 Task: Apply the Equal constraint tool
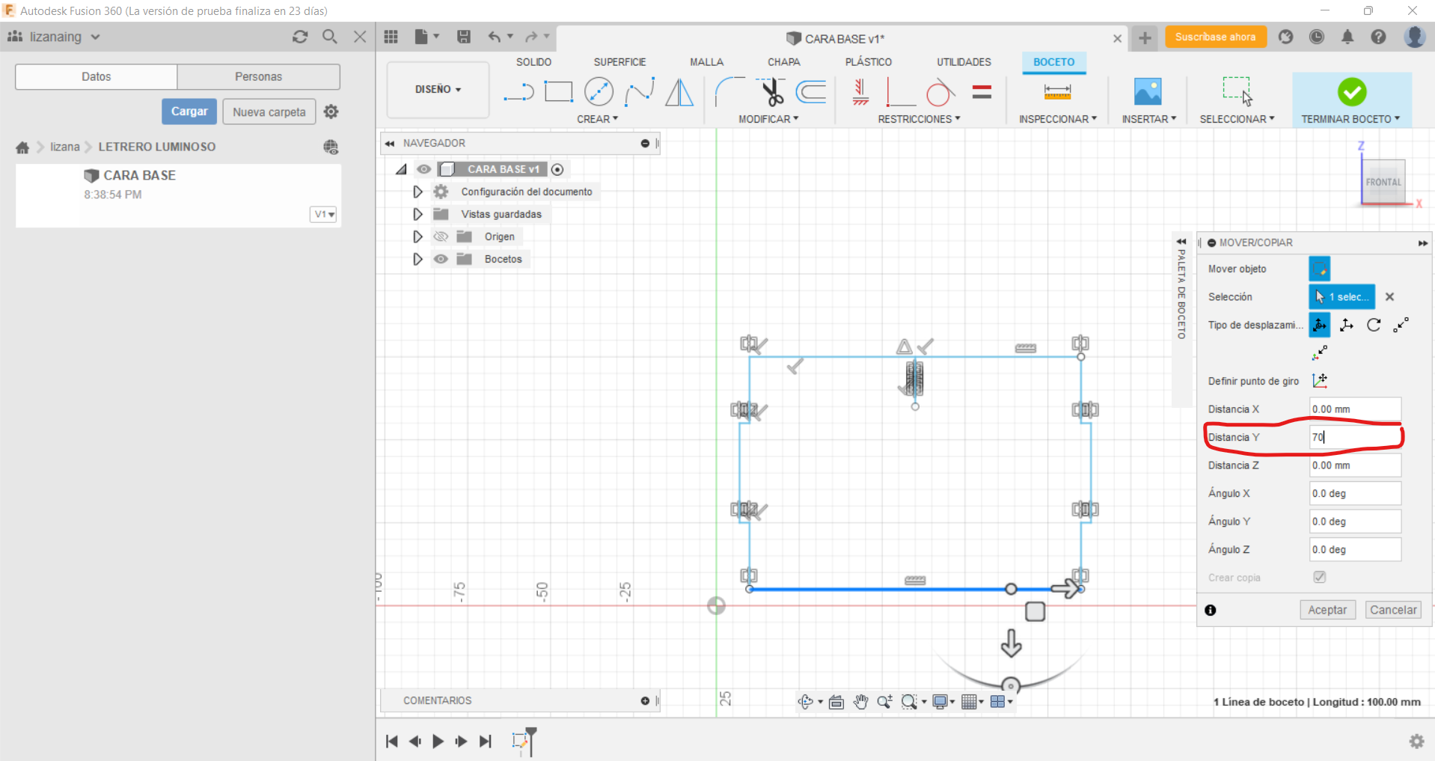pyautogui.click(x=982, y=92)
